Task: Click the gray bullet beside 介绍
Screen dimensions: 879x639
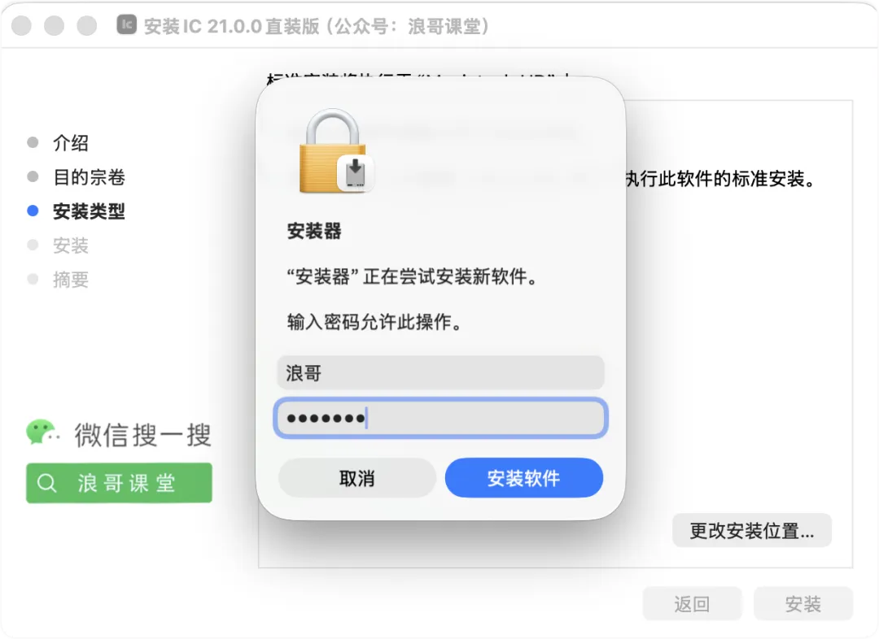Action: [33, 142]
